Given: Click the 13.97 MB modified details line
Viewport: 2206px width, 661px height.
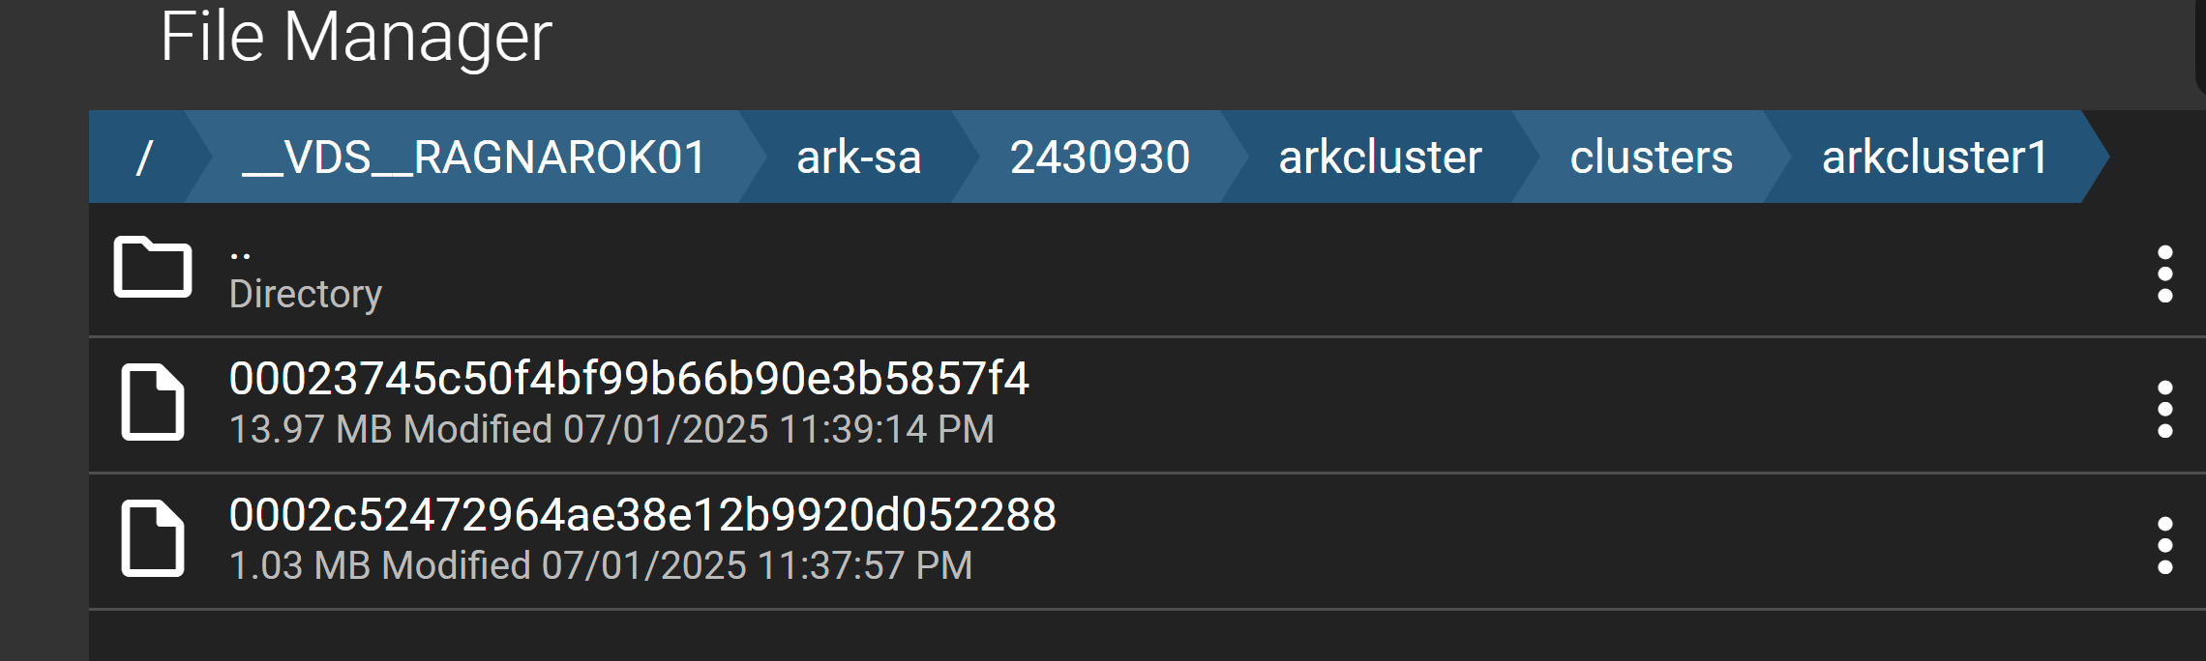Looking at the screenshot, I should [x=611, y=429].
